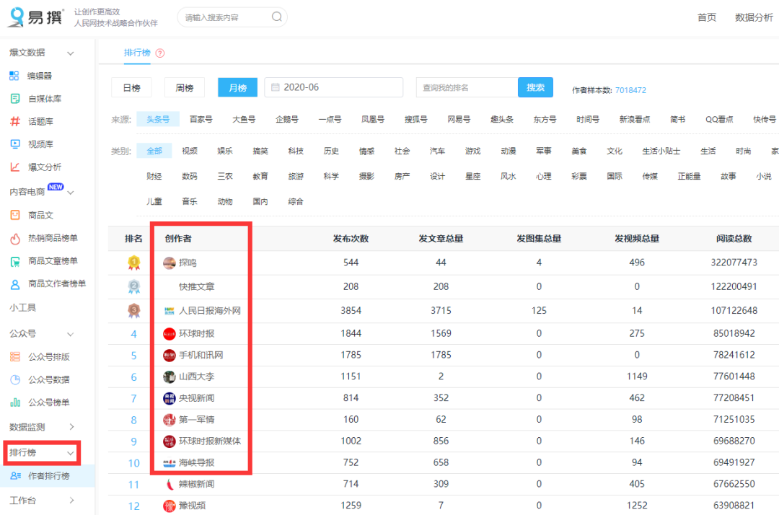Filter by category 全部
The image size is (779, 515).
pos(154,151)
